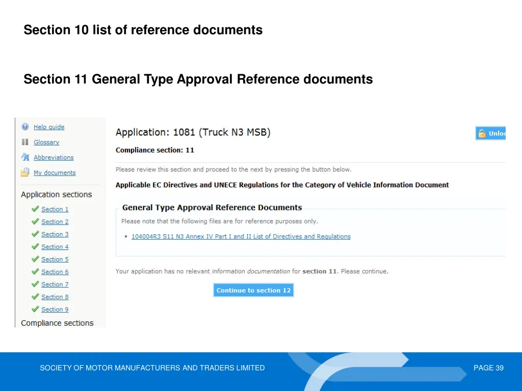Go to Section 7 in the sidebar

(55, 284)
